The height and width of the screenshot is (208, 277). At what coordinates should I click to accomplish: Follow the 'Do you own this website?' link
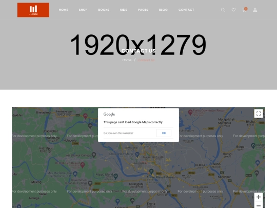[x=118, y=133]
